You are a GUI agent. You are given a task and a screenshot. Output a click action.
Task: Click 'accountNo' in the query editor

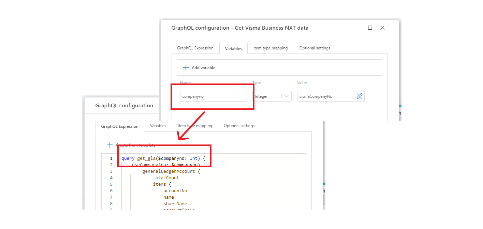(175, 190)
